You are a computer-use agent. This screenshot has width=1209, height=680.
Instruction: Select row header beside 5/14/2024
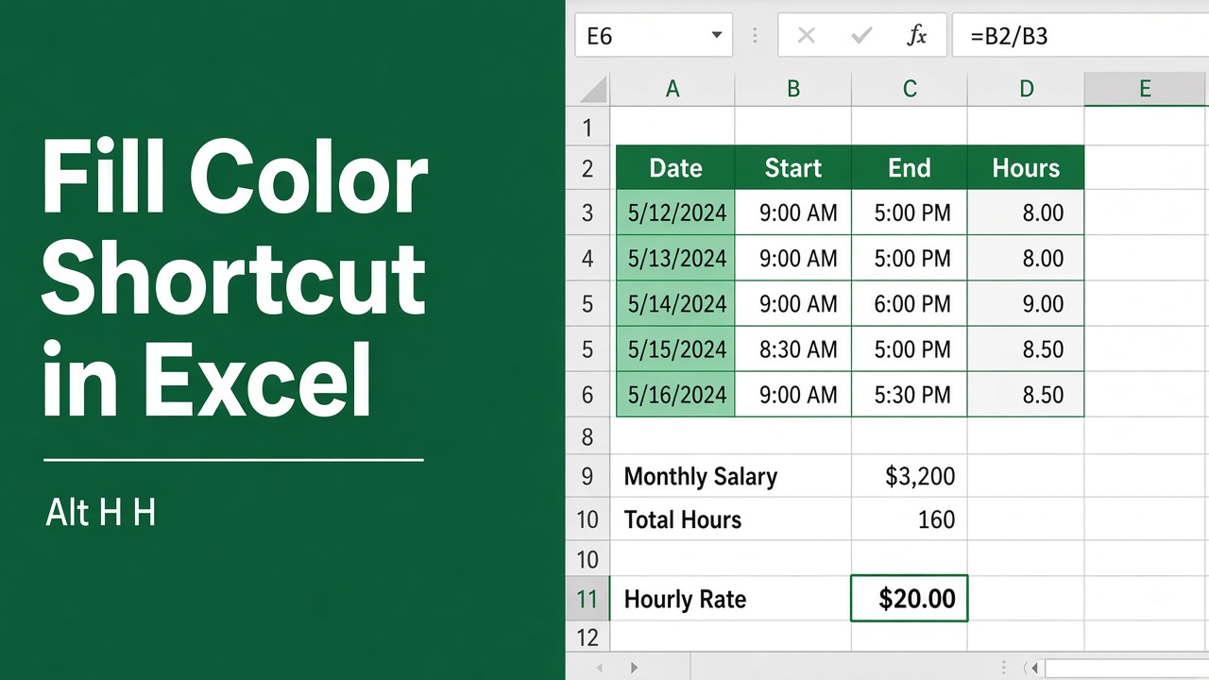pyautogui.click(x=587, y=303)
